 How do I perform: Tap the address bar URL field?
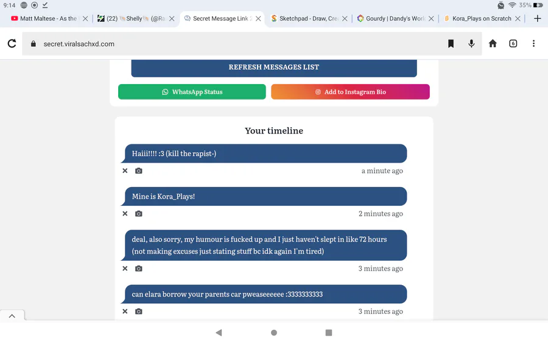click(x=231, y=44)
